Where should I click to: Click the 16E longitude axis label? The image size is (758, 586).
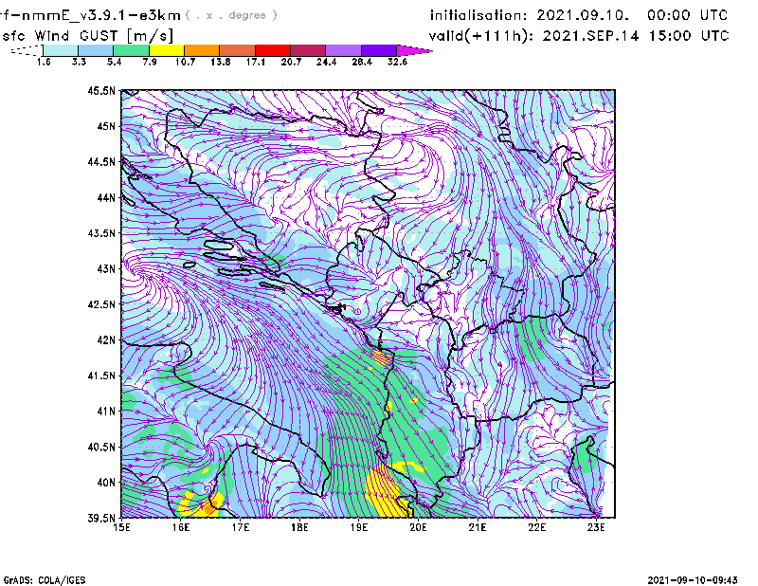[181, 527]
